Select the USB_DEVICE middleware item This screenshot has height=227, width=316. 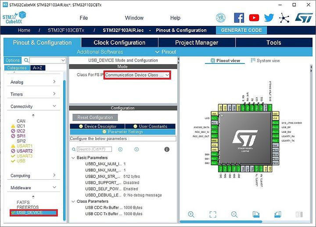click(x=34, y=213)
